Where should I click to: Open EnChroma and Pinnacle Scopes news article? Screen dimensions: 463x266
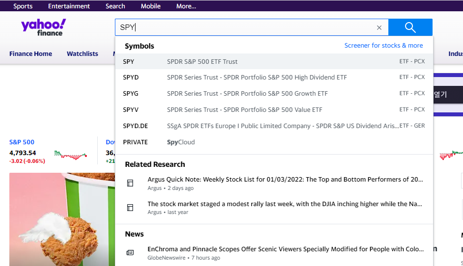click(286, 249)
